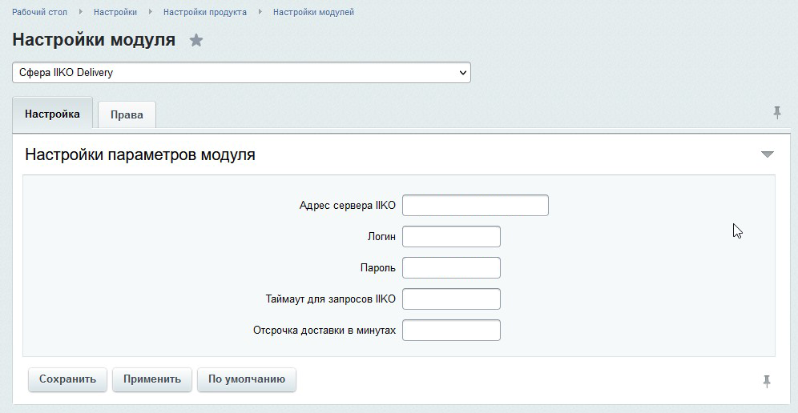The image size is (798, 413).
Task: Focus the Логин input field
Action: [x=451, y=236]
